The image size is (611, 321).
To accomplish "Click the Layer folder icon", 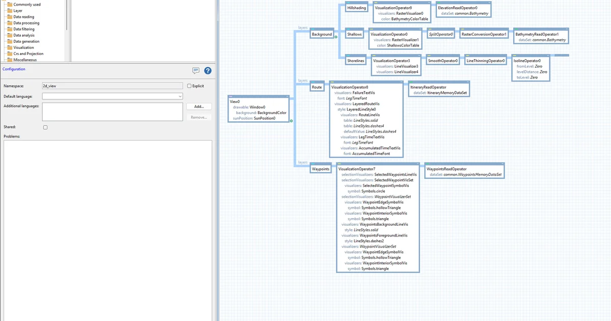I will click(9, 11).
